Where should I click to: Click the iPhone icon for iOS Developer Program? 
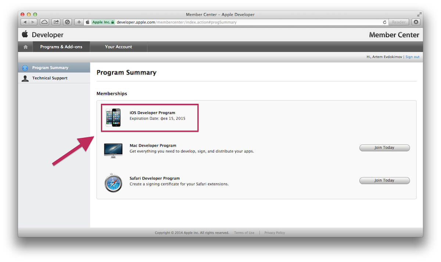pyautogui.click(x=113, y=118)
